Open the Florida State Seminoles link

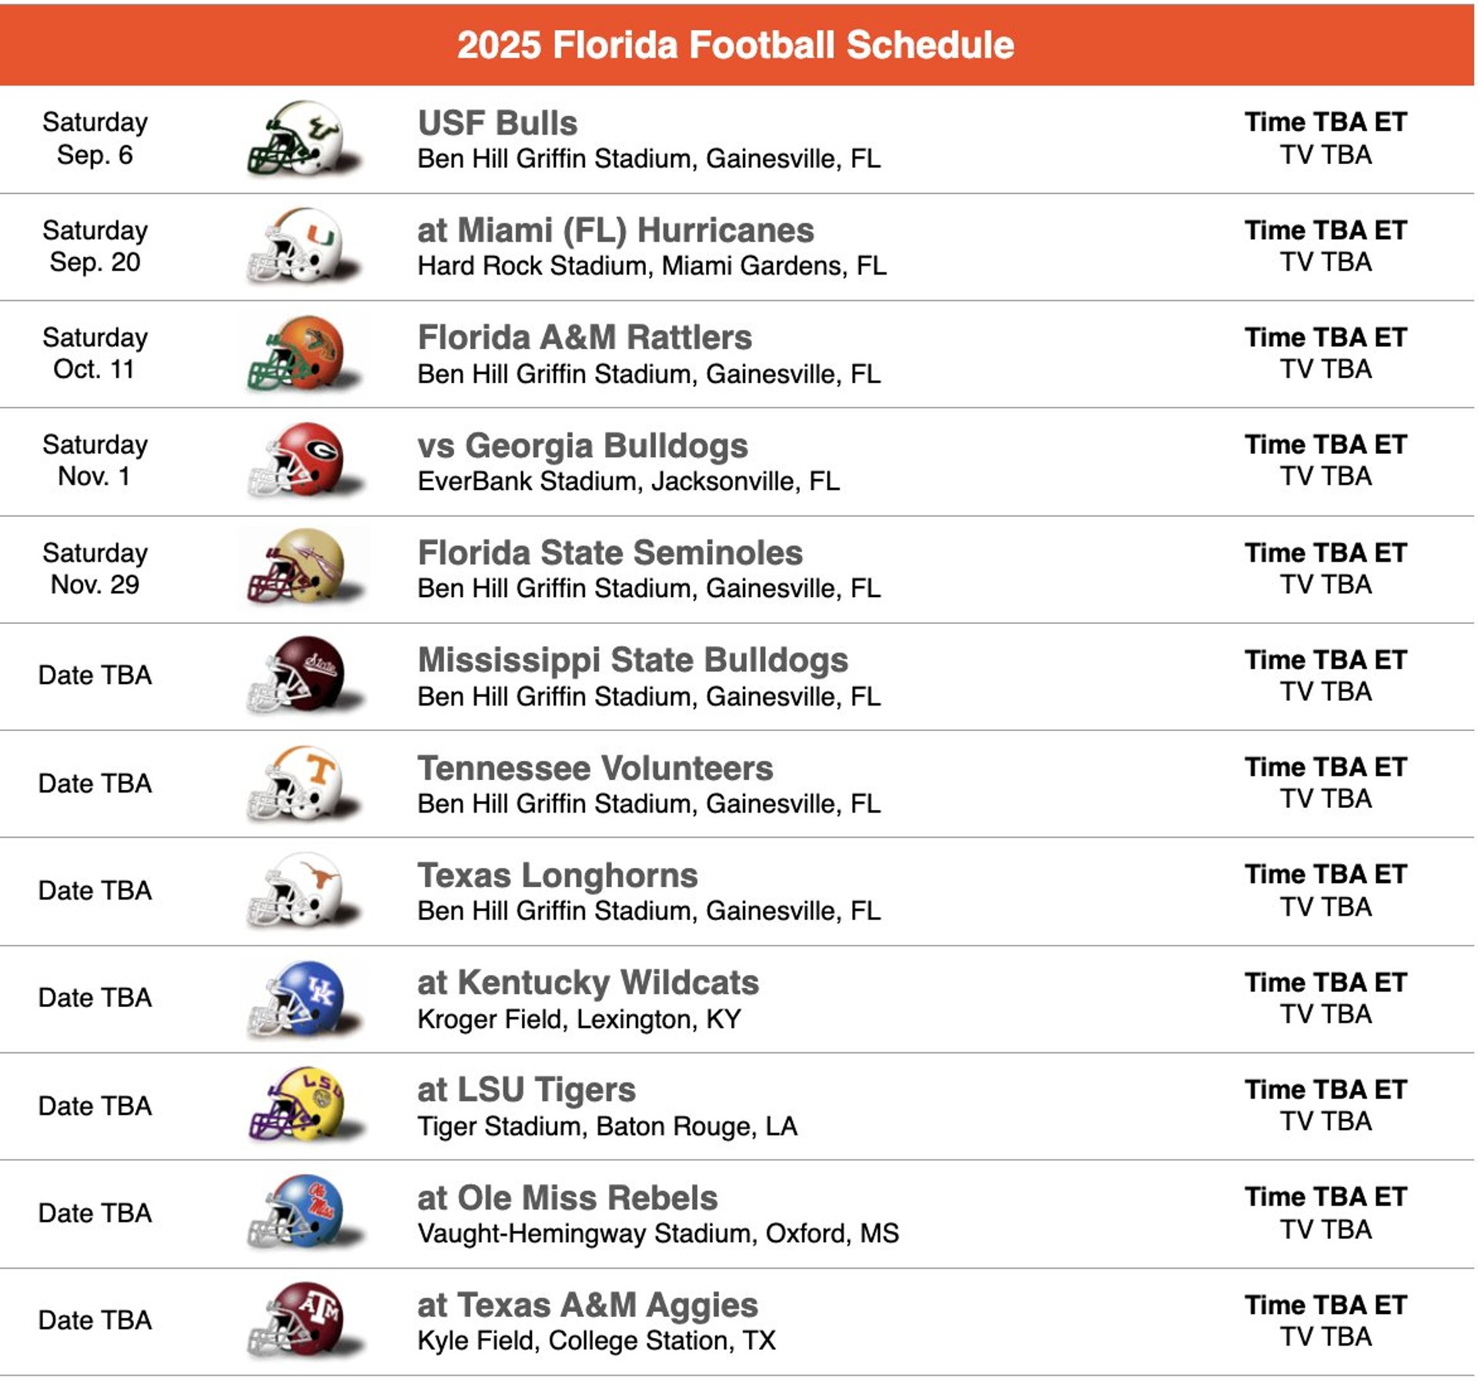point(610,552)
